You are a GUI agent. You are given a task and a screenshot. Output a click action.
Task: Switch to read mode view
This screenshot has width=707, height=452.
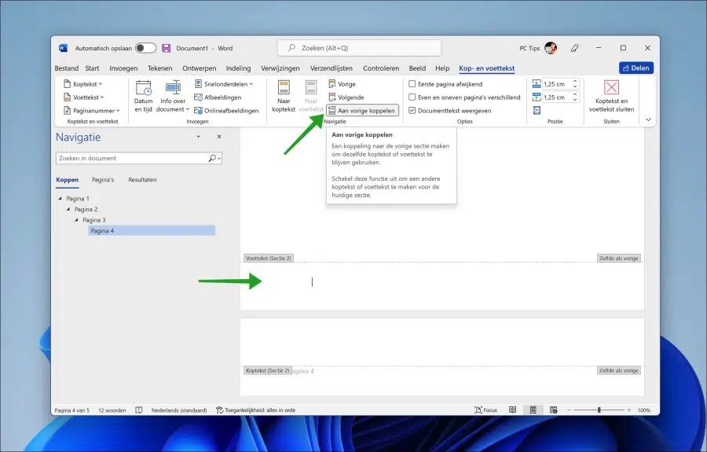coord(513,410)
